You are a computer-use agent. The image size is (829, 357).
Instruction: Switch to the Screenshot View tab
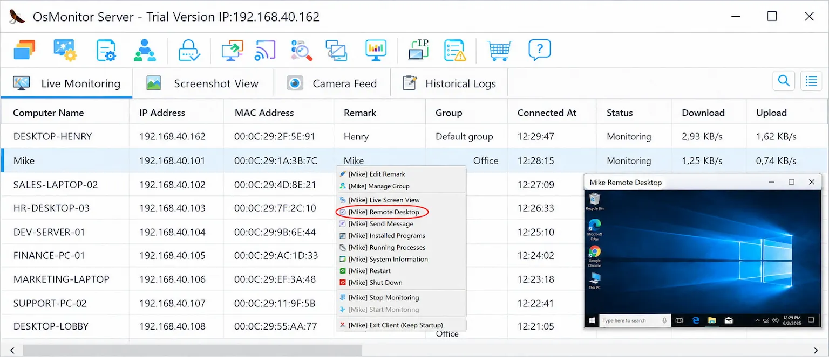(203, 83)
